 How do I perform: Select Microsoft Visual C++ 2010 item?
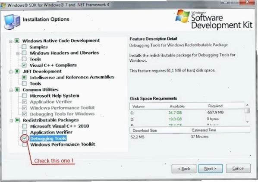point(60,126)
